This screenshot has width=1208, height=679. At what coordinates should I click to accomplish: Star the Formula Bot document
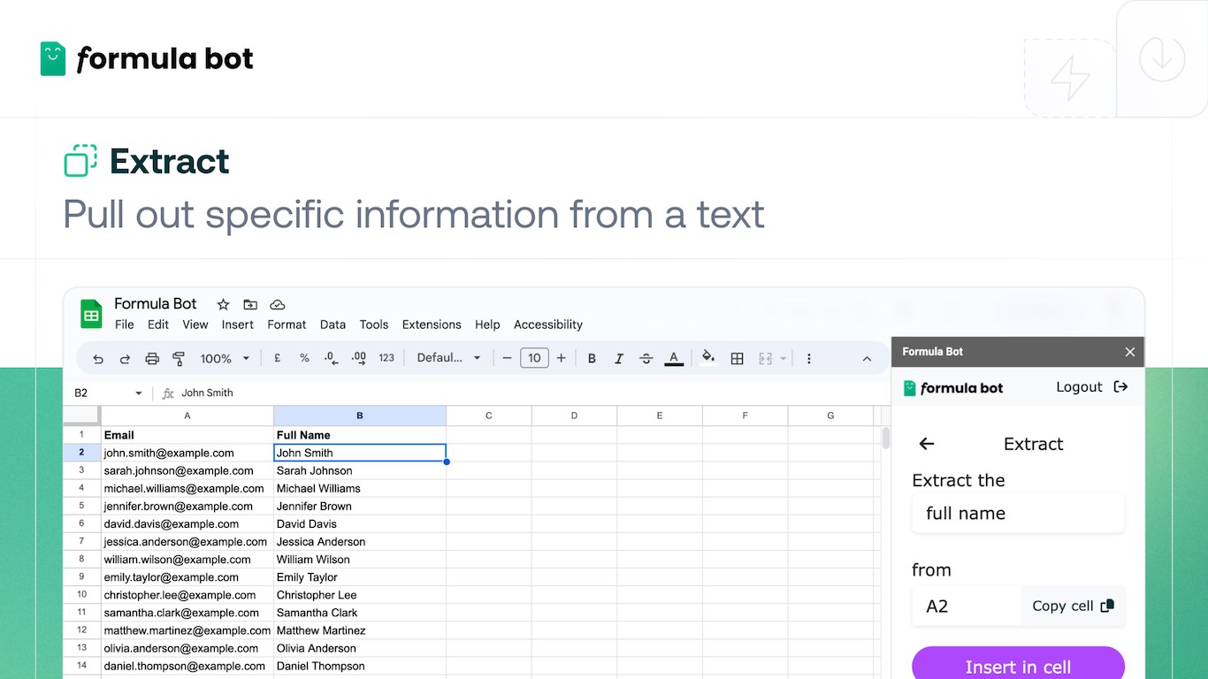(224, 304)
